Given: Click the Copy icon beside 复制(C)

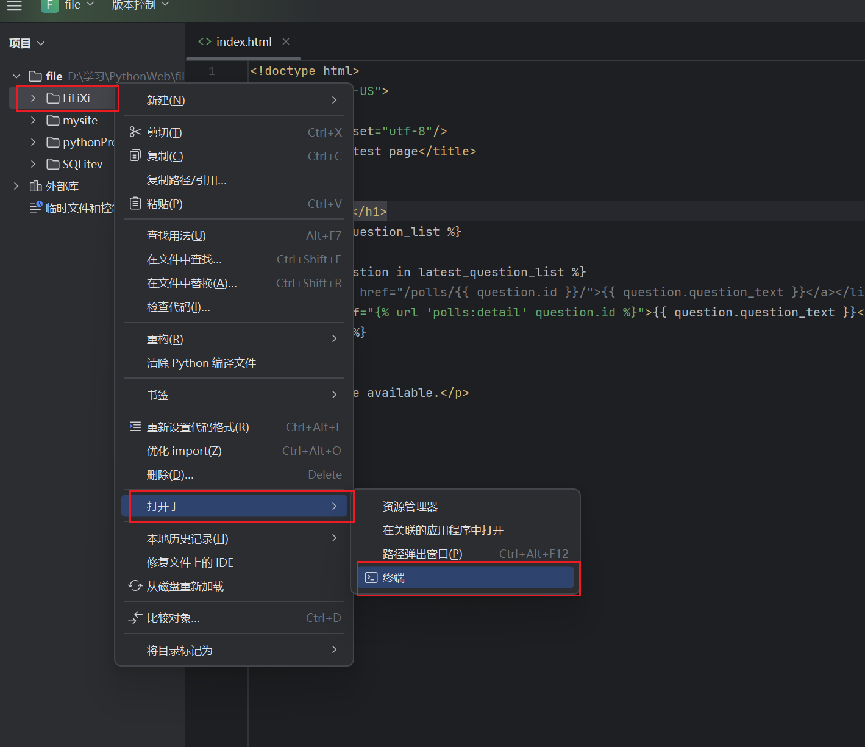Looking at the screenshot, I should [135, 155].
